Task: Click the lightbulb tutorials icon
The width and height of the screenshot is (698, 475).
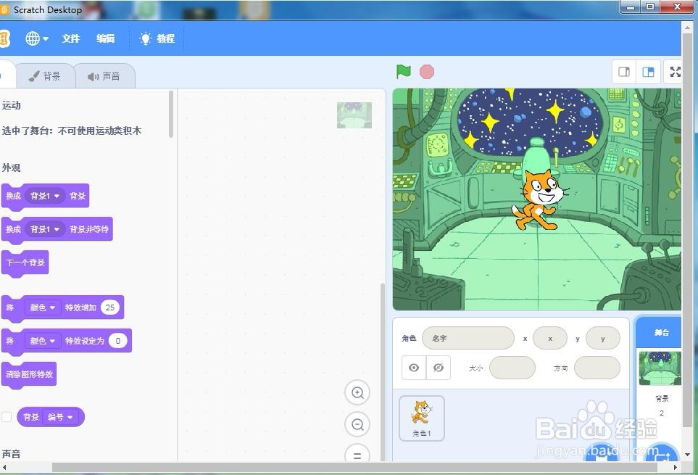Action: tap(145, 38)
